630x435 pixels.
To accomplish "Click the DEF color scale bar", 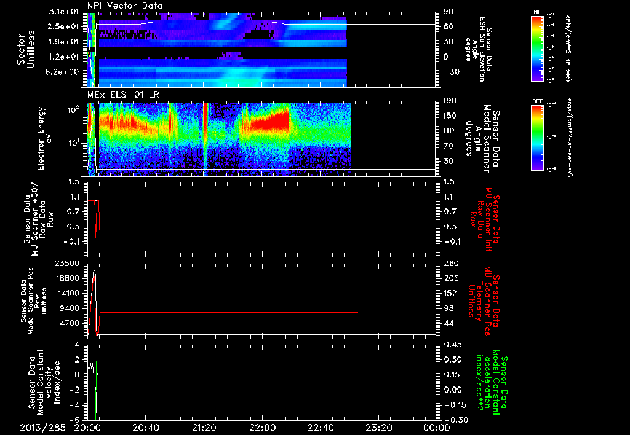I will click(538, 138).
